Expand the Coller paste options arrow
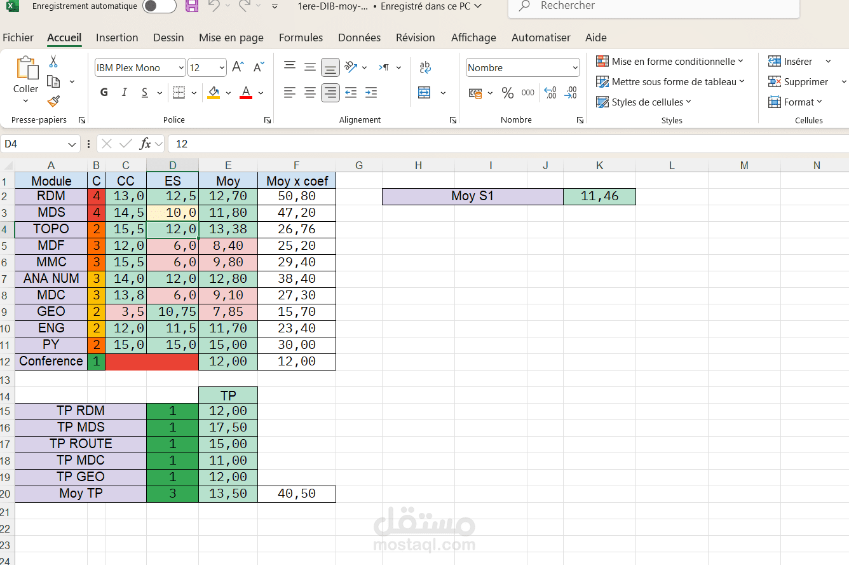Screen dimensions: 849x565 click(x=26, y=101)
